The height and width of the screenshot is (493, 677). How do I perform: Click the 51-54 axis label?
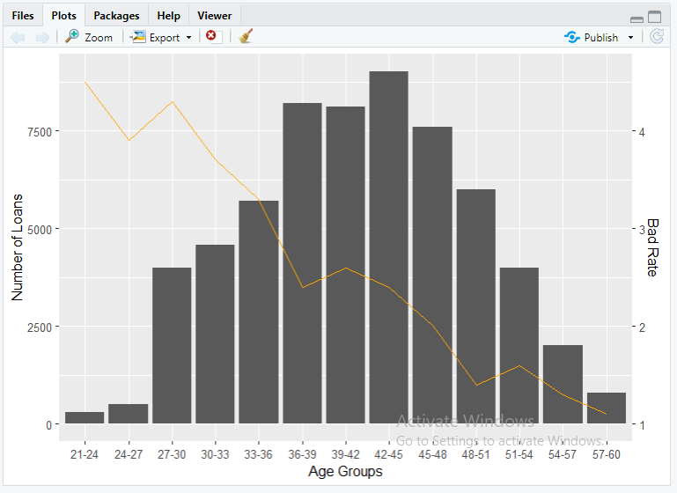coord(519,454)
